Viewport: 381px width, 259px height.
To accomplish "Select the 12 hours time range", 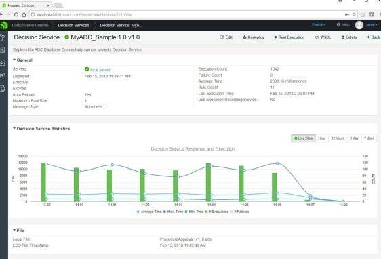I will (x=338, y=138).
